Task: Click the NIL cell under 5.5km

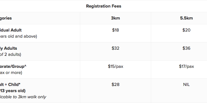Action: tap(186, 85)
